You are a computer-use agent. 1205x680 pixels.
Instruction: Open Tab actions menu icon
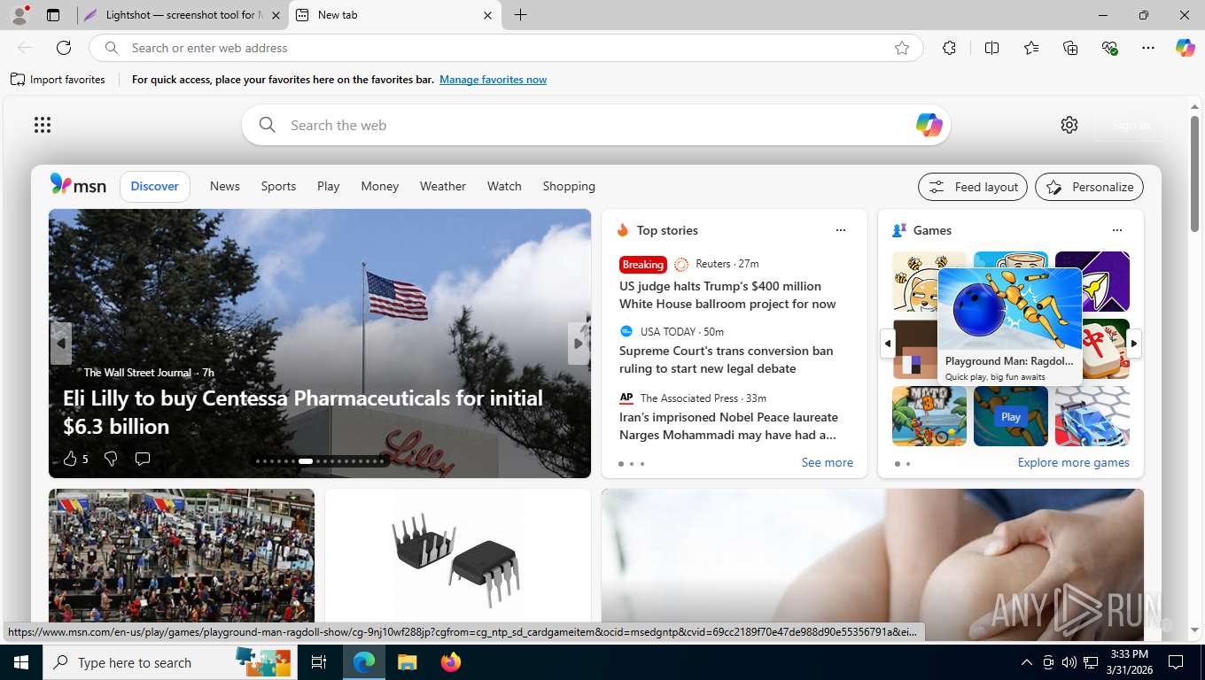tap(53, 15)
